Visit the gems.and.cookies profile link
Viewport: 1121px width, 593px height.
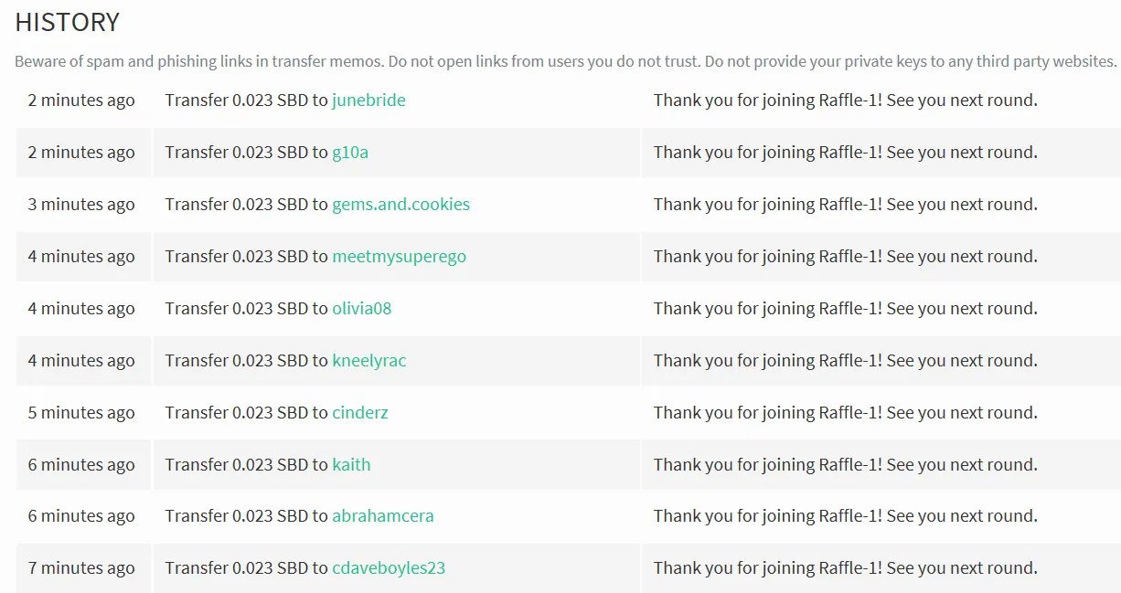coord(400,205)
